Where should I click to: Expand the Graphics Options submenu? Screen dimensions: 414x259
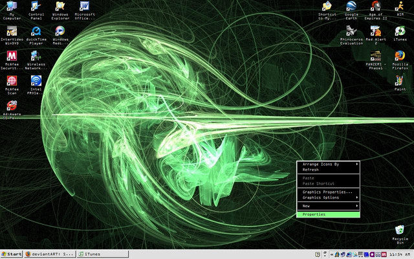click(x=328, y=197)
